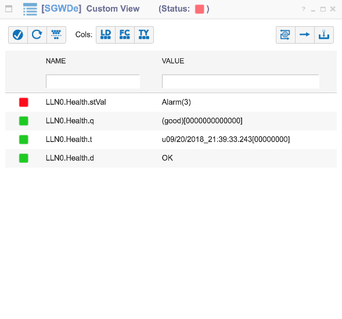Refresh the custom view data
This screenshot has height=319, width=342.
37,35
